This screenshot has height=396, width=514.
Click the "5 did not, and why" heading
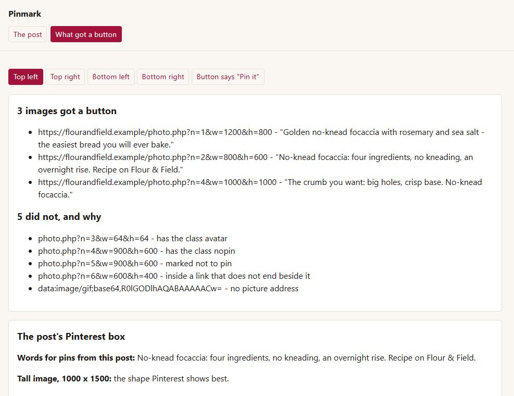click(x=59, y=217)
